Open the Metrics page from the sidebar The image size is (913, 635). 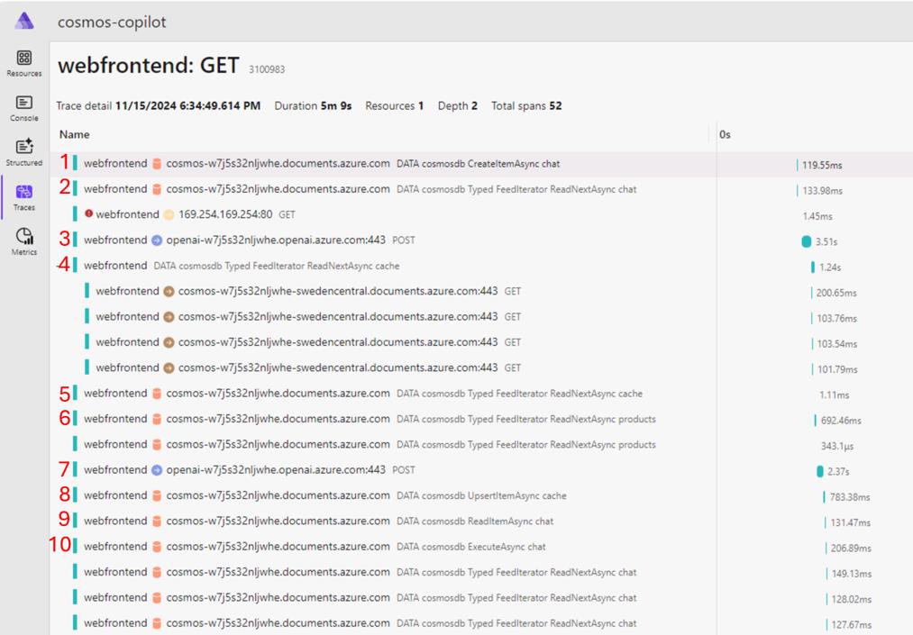pos(24,242)
